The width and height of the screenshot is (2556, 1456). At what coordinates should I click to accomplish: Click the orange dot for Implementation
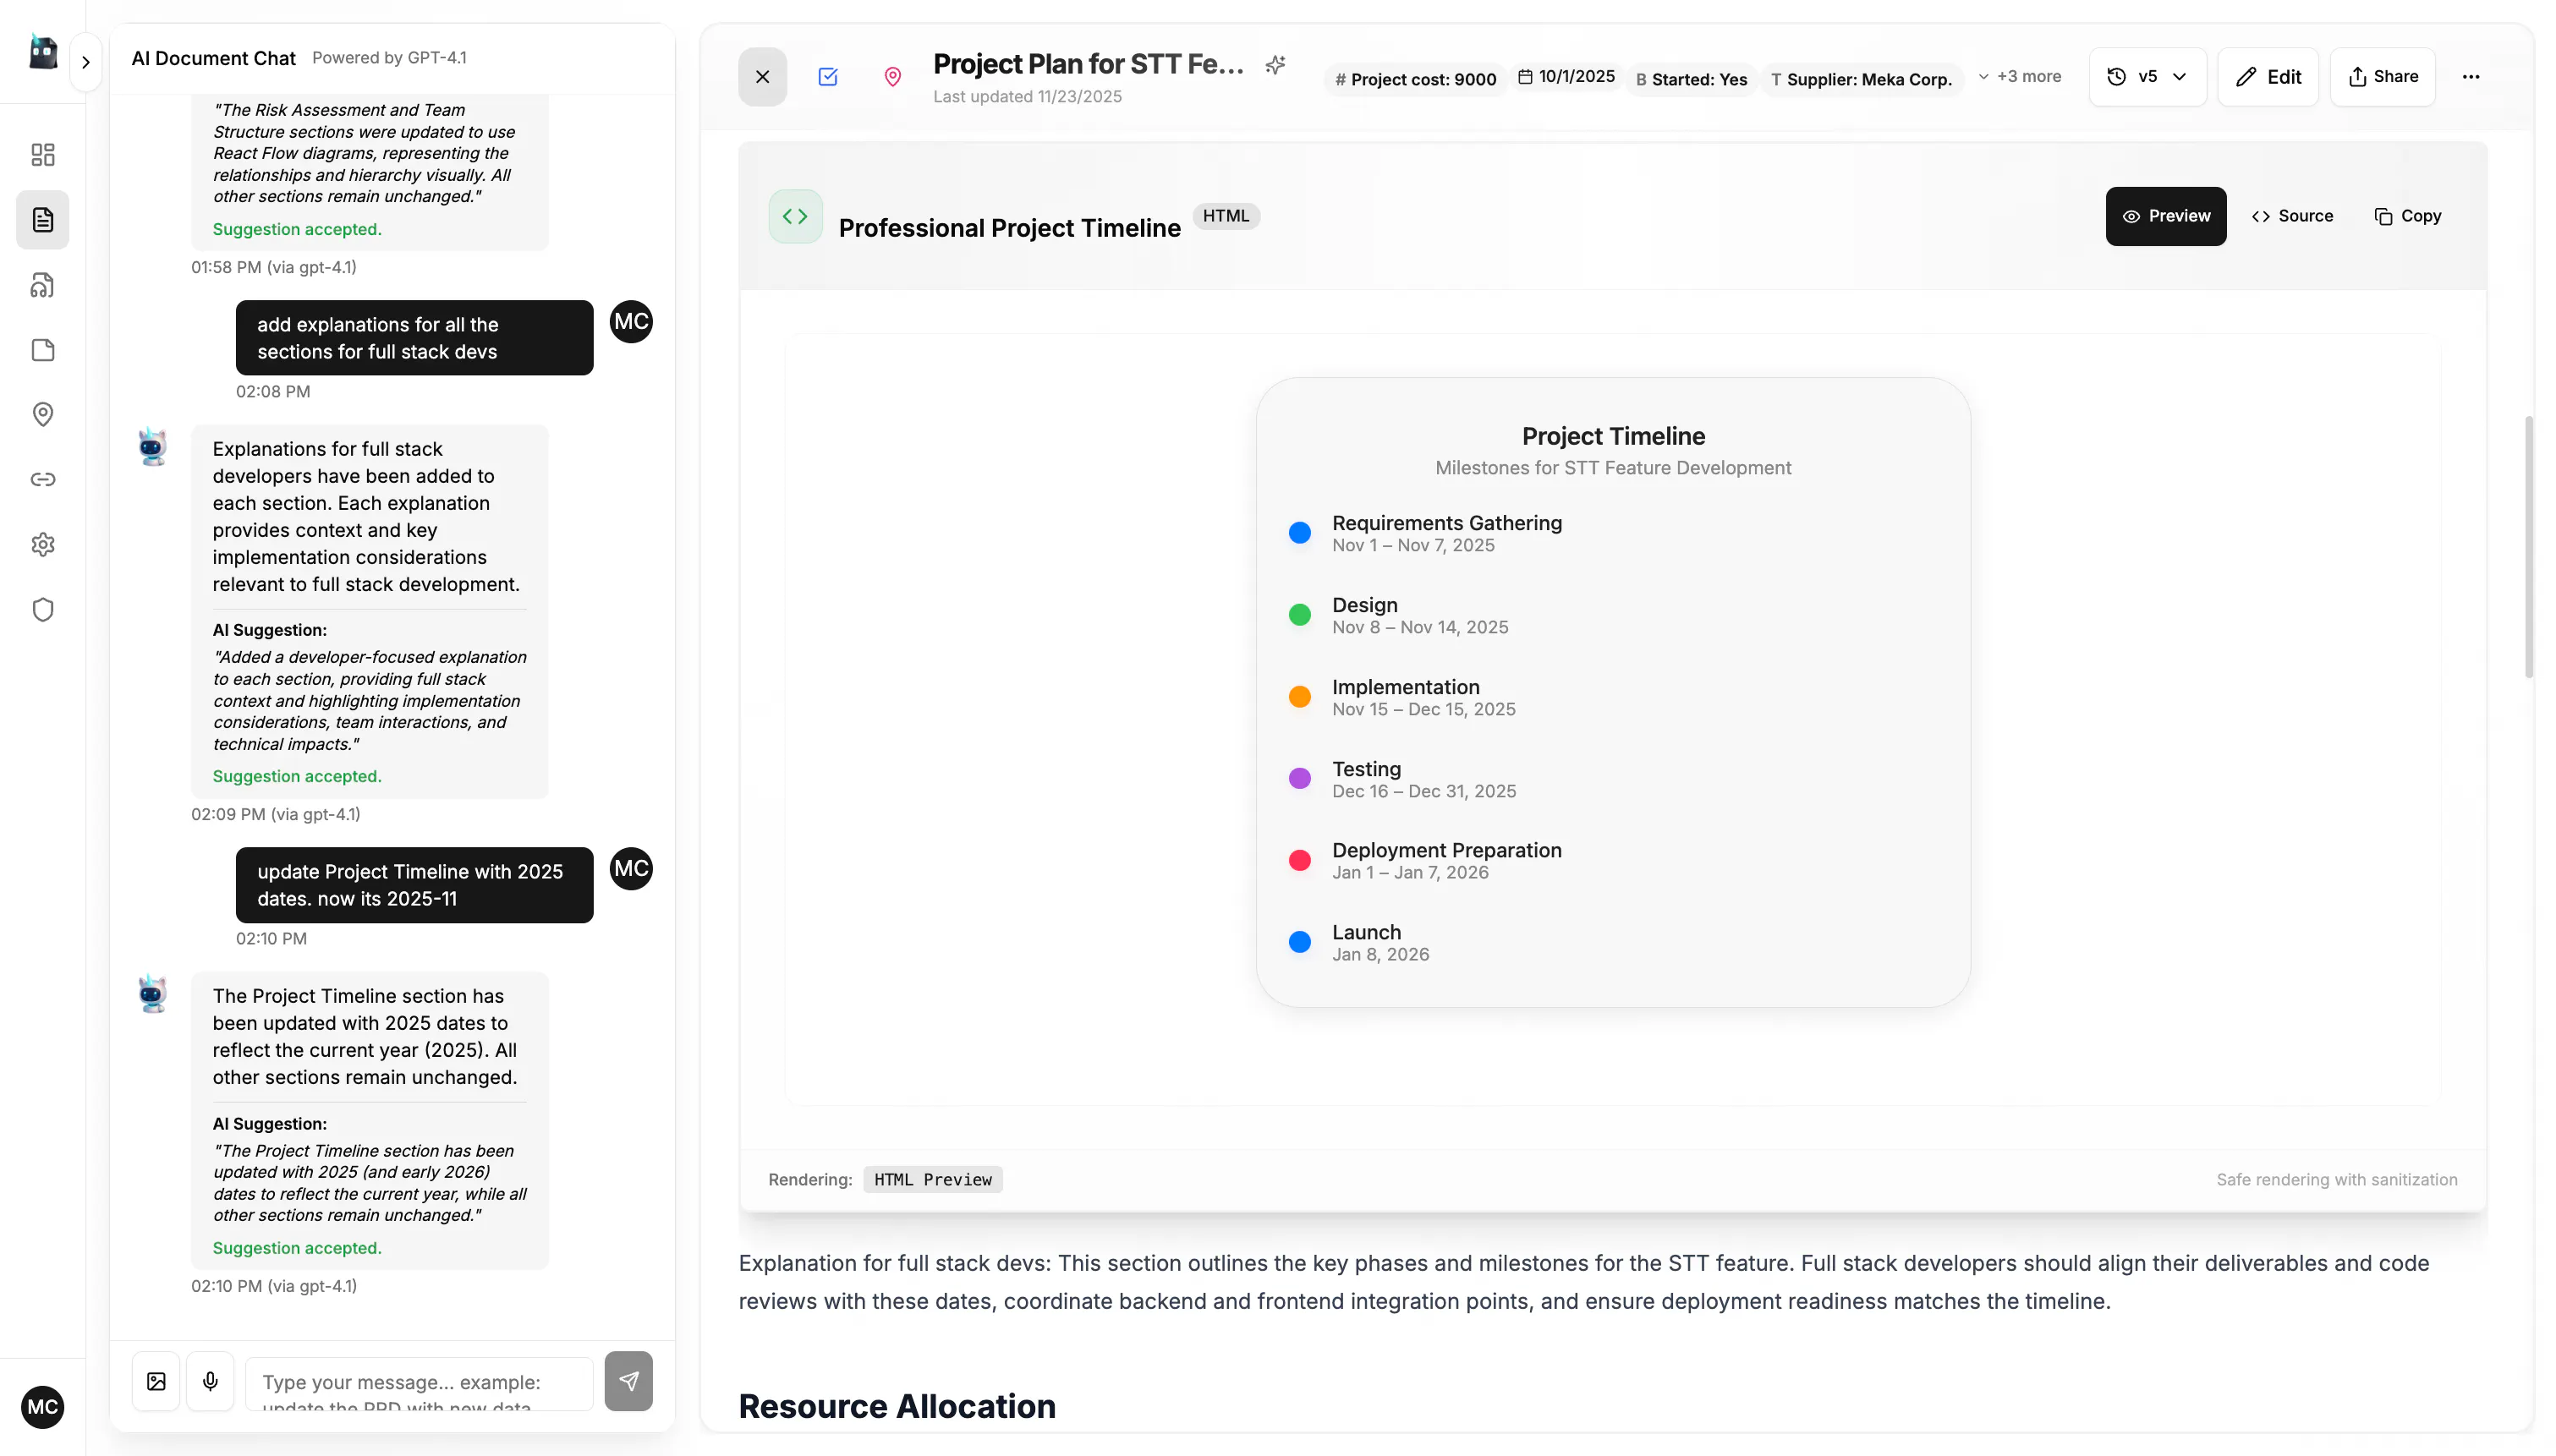(x=1299, y=697)
